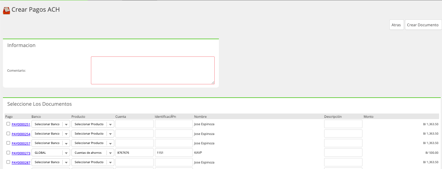
Task: Go back with the Atras button
Action: coord(396,25)
